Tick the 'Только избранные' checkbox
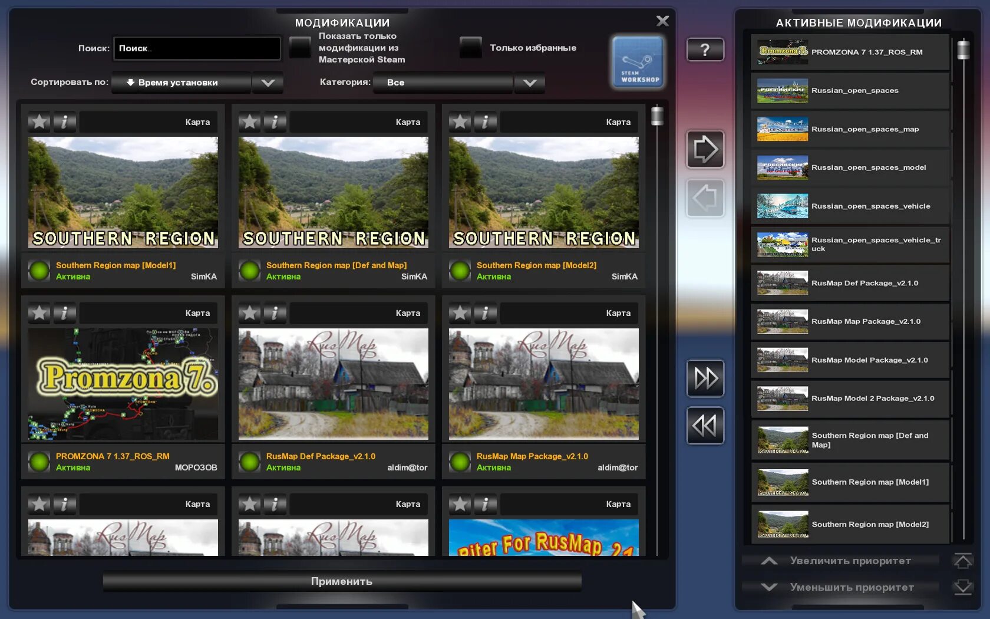This screenshot has height=619, width=990. click(x=471, y=48)
